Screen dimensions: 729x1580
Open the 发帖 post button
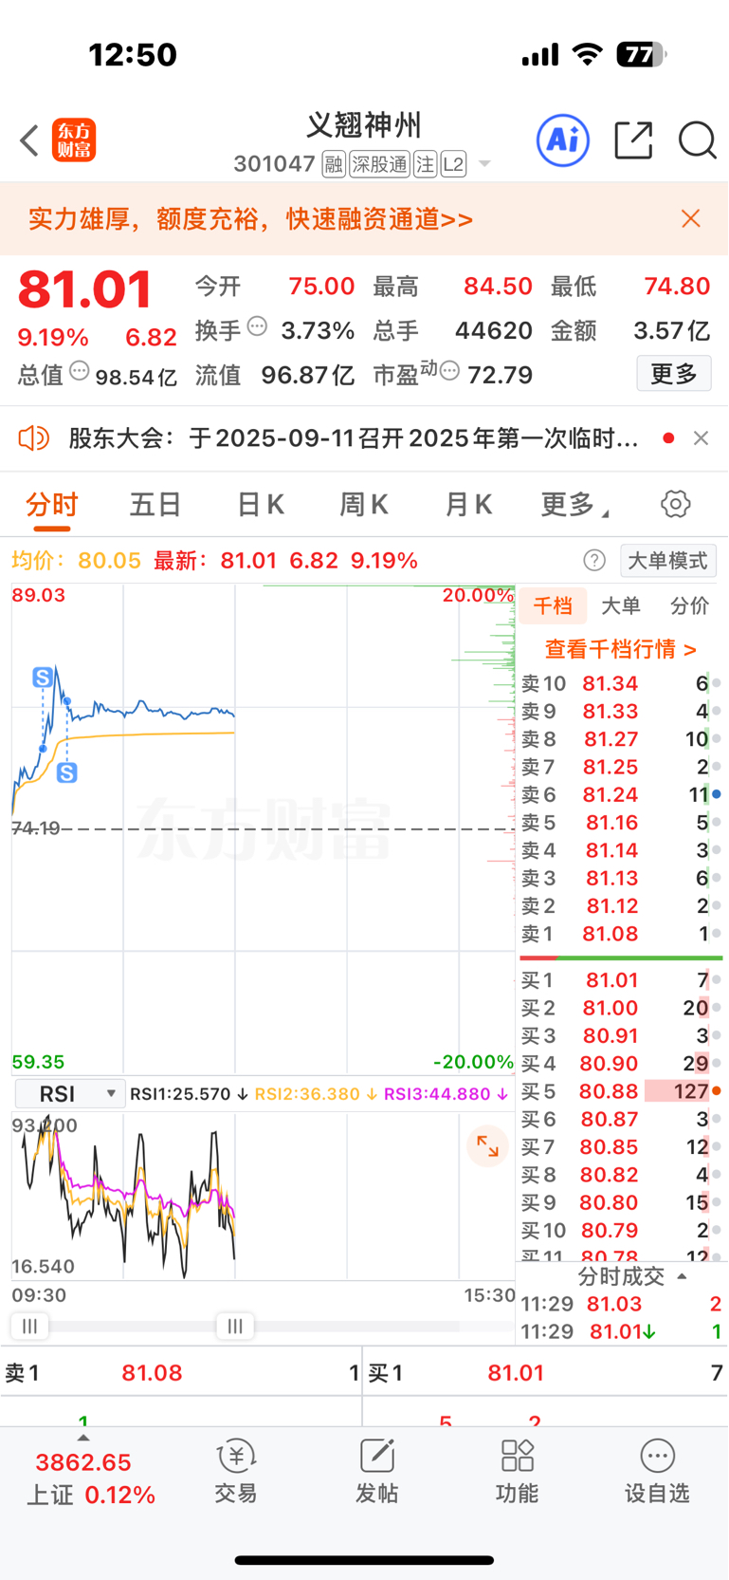pyautogui.click(x=376, y=1472)
